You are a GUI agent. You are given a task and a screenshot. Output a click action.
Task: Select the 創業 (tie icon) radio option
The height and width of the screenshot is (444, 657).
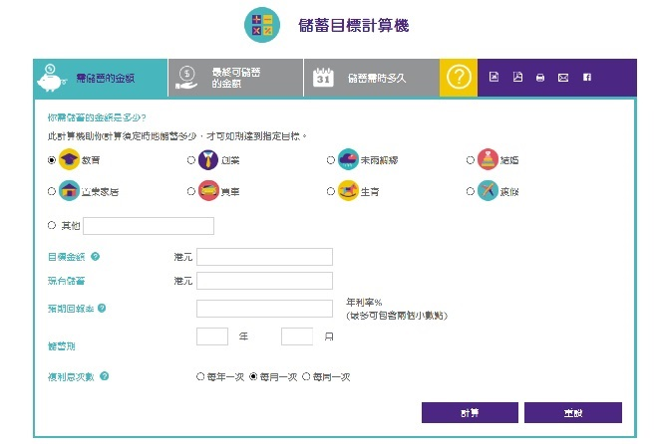(191, 159)
